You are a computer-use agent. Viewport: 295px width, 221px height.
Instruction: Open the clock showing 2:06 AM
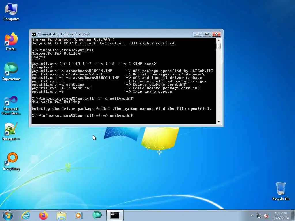click(x=280, y=216)
